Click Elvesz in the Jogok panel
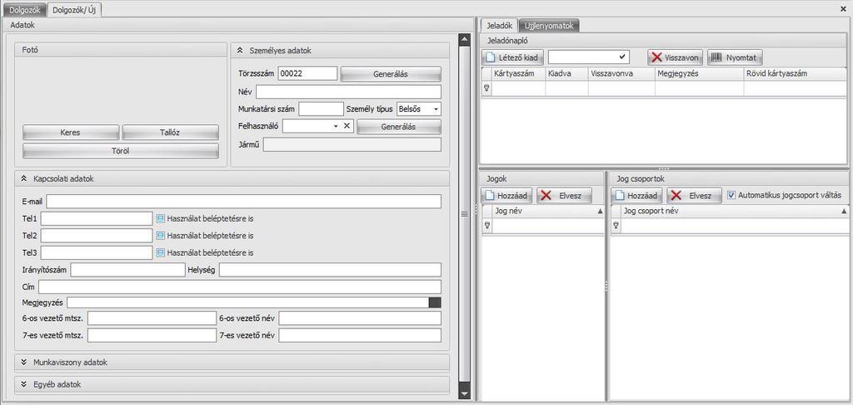853x405 pixels. (564, 196)
